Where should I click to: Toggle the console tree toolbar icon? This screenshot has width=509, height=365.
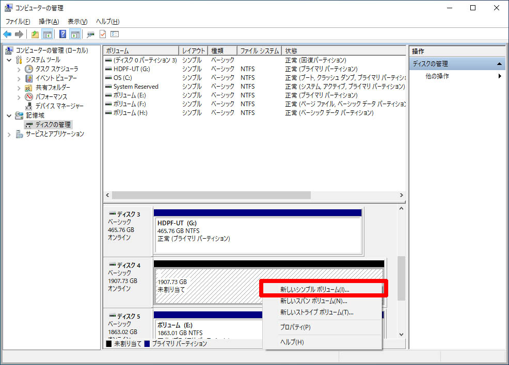tap(47, 34)
